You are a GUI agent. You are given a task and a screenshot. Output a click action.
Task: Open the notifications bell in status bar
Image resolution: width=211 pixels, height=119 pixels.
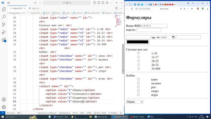121,113
